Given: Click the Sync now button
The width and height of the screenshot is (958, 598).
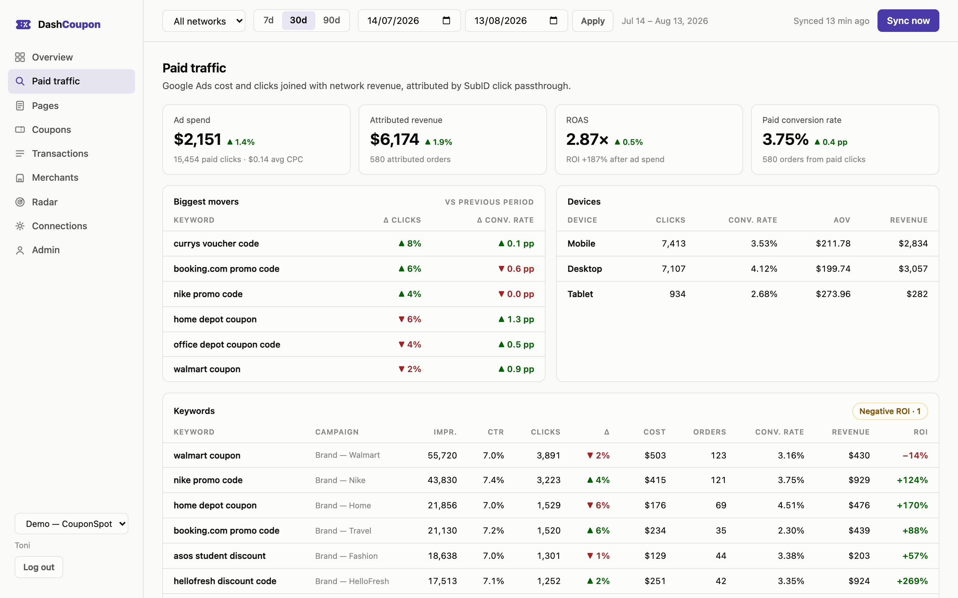Looking at the screenshot, I should (x=908, y=21).
